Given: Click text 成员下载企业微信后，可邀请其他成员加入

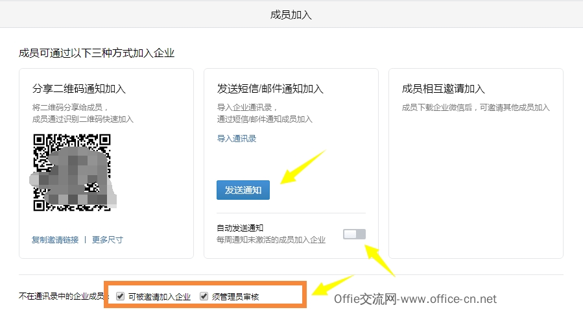Looking at the screenshot, I should [475, 108].
